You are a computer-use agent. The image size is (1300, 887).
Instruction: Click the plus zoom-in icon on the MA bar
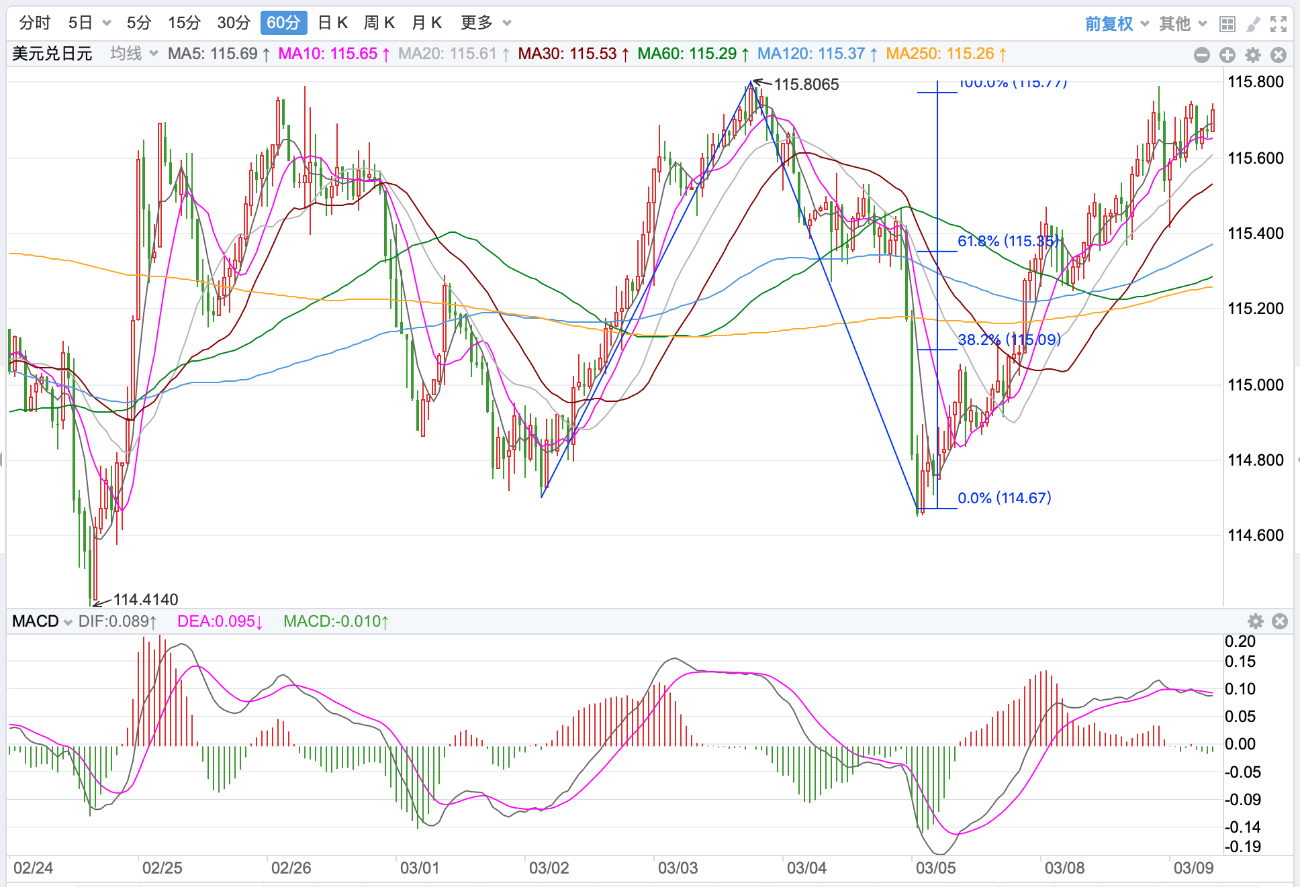pyautogui.click(x=1227, y=55)
